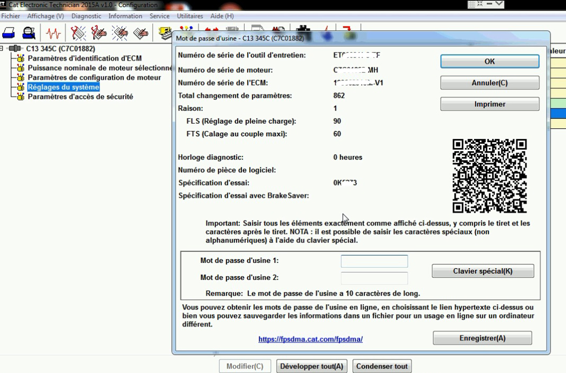Click the logged diagnostic codes stethoscope icon
The height and width of the screenshot is (373, 566).
coord(99,33)
